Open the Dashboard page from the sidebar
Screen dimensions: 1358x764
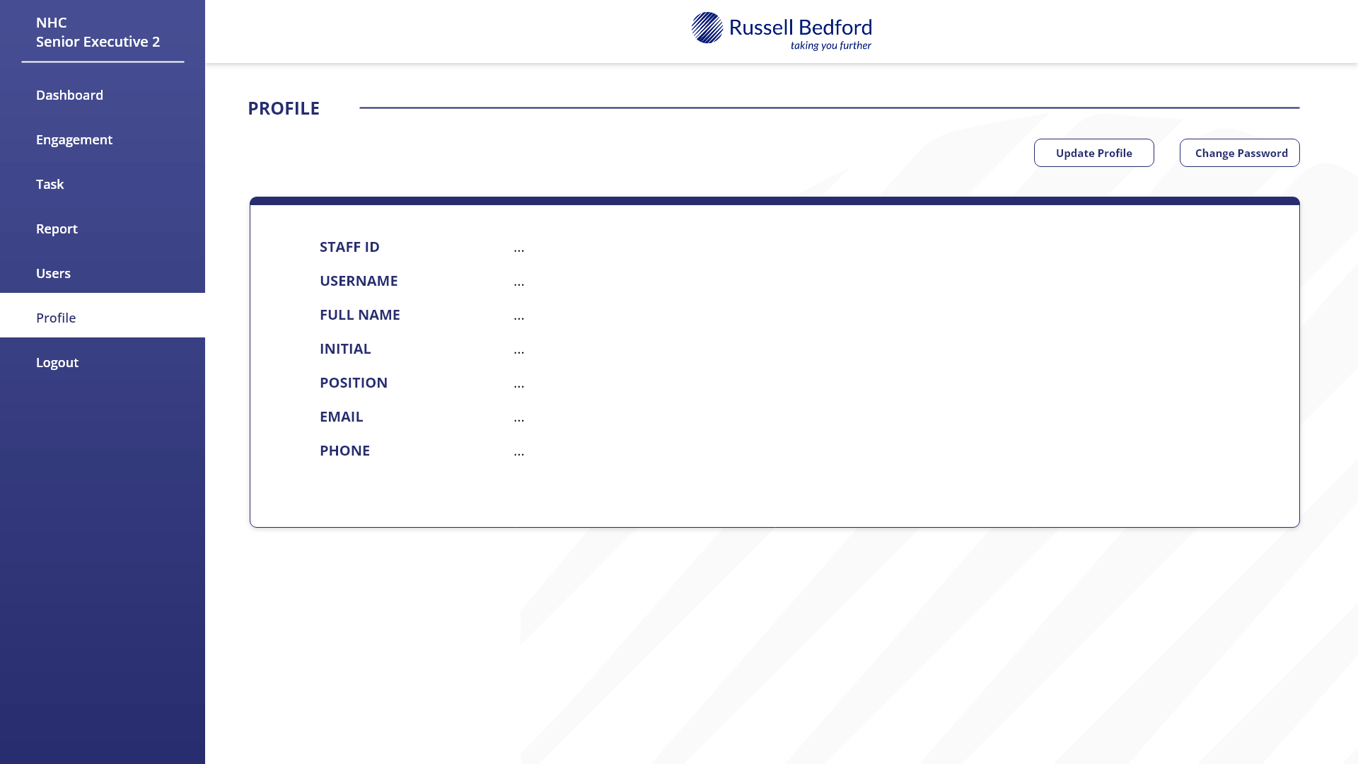pyautogui.click(x=69, y=95)
